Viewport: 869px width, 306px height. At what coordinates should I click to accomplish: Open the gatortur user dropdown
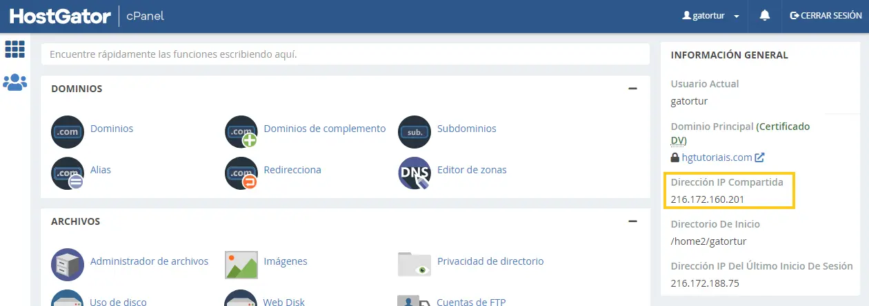[710, 15]
